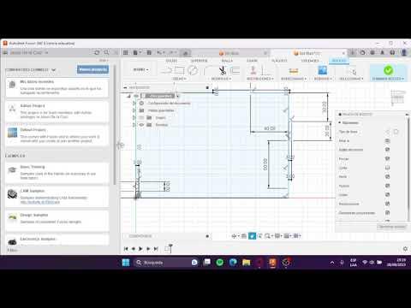Open the SELECCIONAR dropdown menu
Image resolution: width=411 pixels, height=308 pixels.
coord(351,79)
